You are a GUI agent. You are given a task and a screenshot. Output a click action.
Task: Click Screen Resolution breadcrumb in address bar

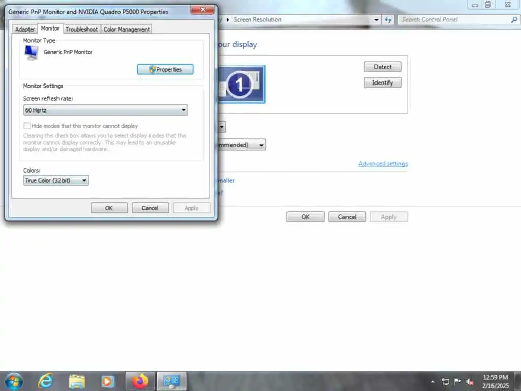click(x=257, y=20)
